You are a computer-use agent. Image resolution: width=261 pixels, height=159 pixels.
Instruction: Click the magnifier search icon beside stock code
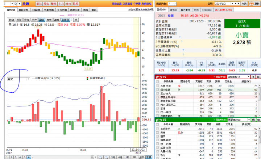point(16,4)
